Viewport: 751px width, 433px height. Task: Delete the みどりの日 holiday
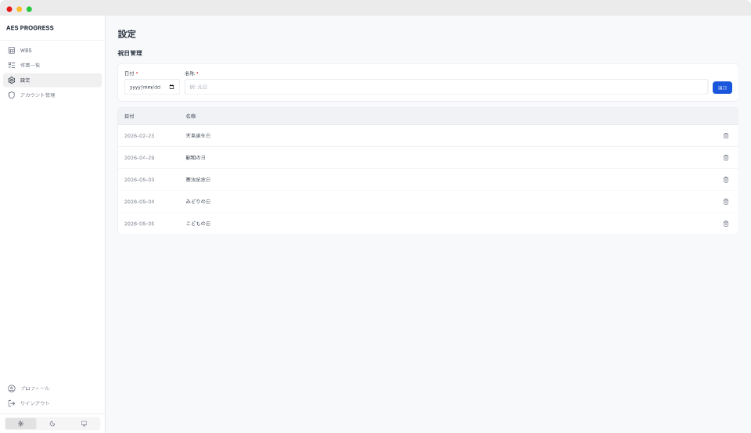[725, 202]
